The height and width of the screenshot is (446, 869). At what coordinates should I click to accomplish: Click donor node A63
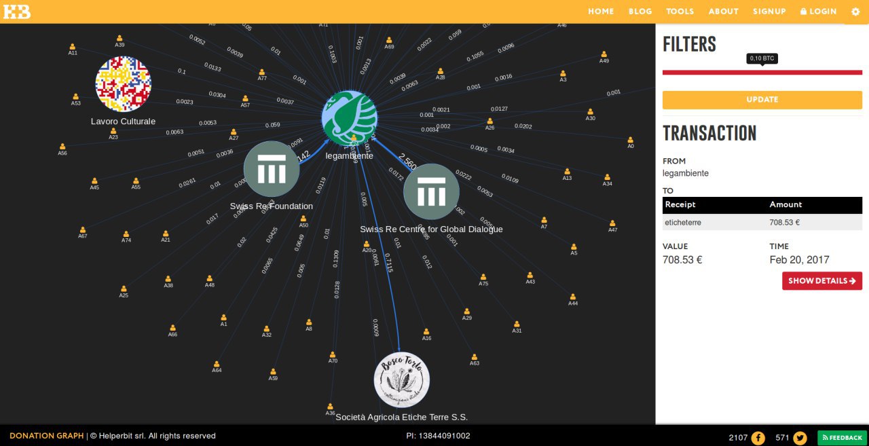pos(475,356)
